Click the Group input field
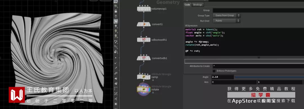The image size is (304, 109). point(258,10)
